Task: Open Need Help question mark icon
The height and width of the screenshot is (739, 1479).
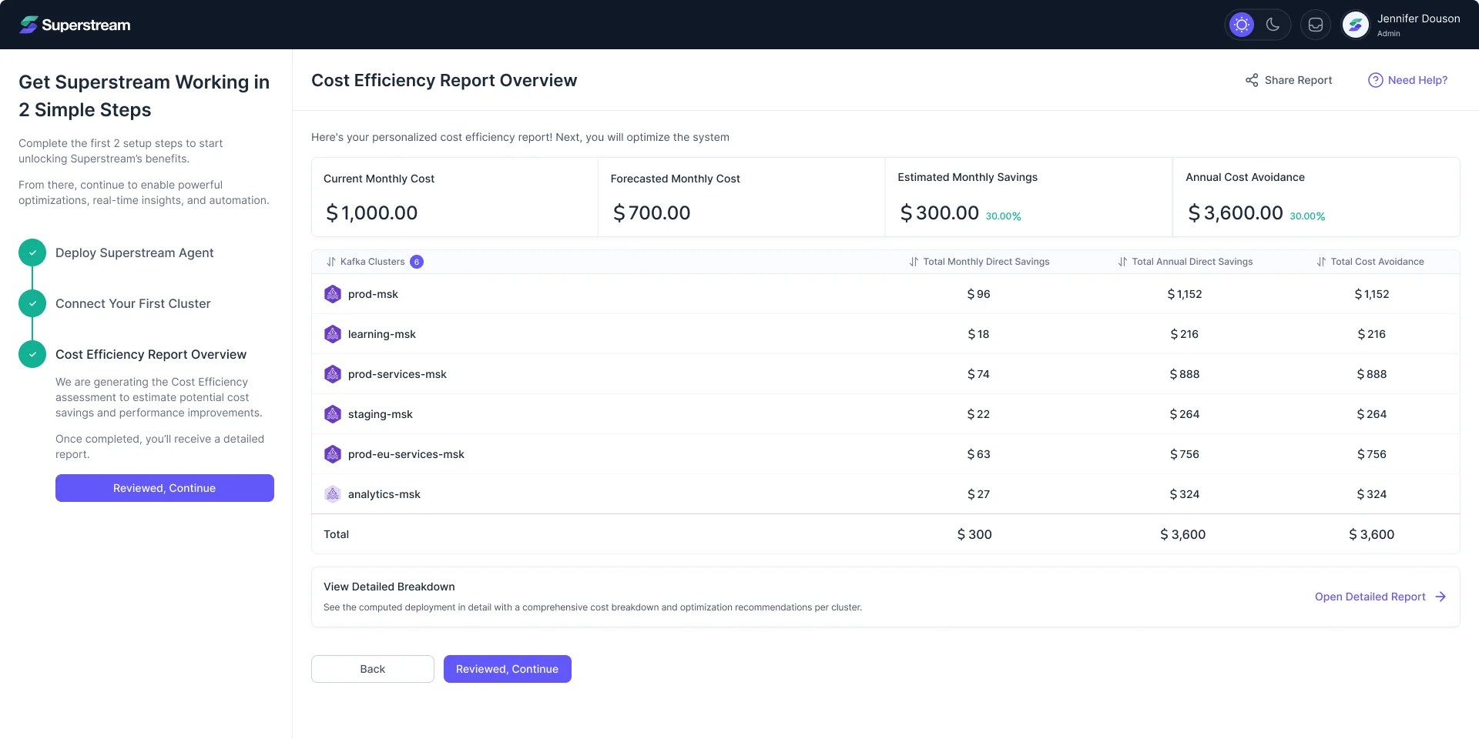Action: [1375, 80]
